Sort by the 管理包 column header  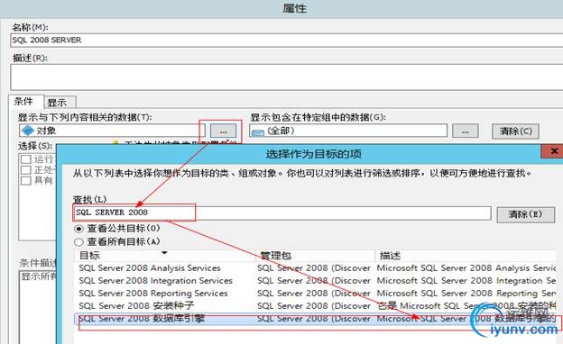click(315, 256)
